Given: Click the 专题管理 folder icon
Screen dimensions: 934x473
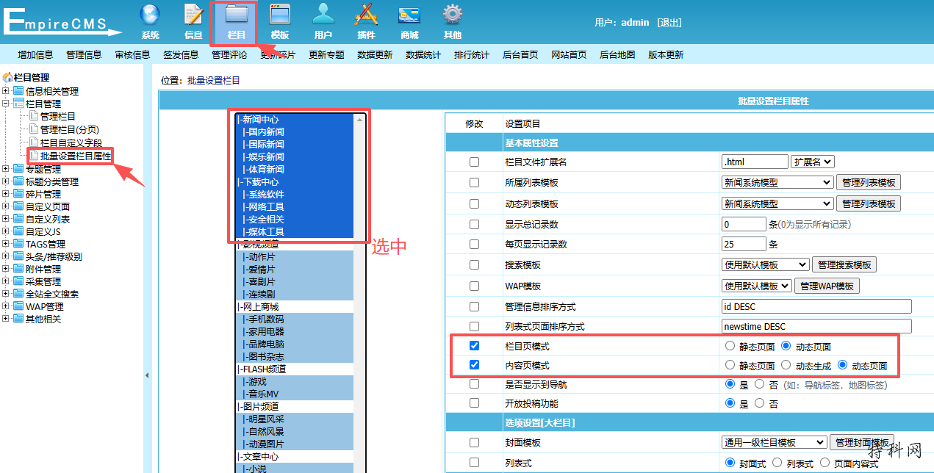Looking at the screenshot, I should pos(18,169).
